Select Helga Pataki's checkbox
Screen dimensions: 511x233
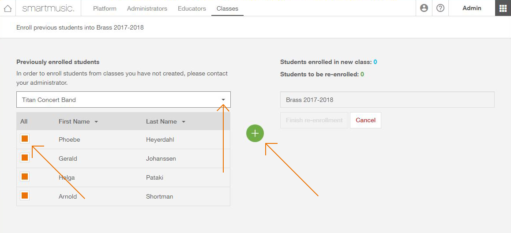tap(25, 177)
